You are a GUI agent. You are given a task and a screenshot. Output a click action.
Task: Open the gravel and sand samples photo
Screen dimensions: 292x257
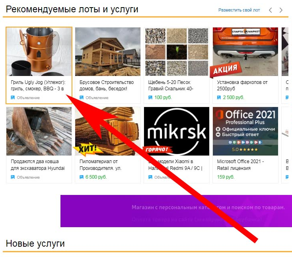(177, 52)
